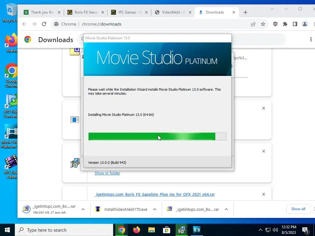Share this page icon in address bar
Screen dimensions: 315x236
click(253, 24)
